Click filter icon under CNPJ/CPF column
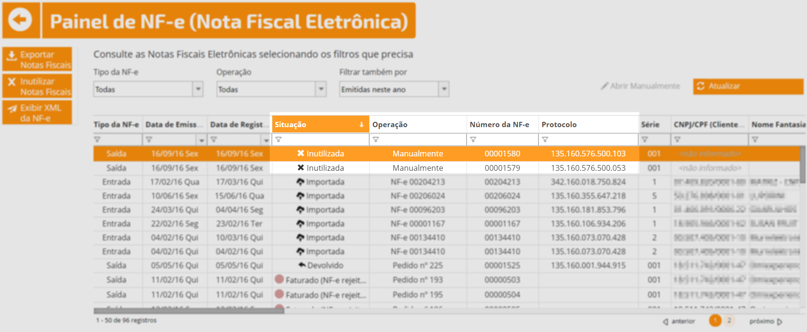Viewport: 807px width, 332px height. (x=677, y=140)
